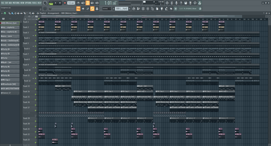Open the Piano roll view icon
Screen dimensions: 271x146
click(138, 9)
